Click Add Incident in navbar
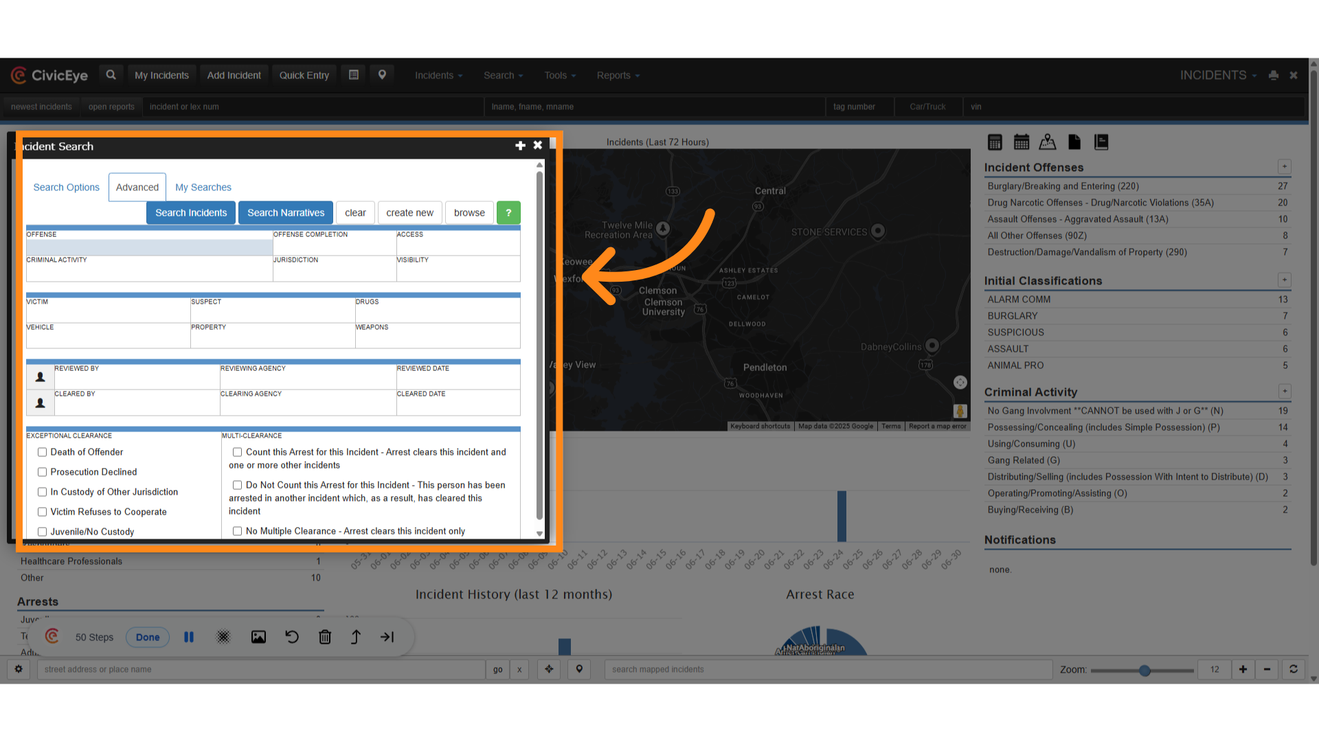The height and width of the screenshot is (742, 1319). pos(234,76)
